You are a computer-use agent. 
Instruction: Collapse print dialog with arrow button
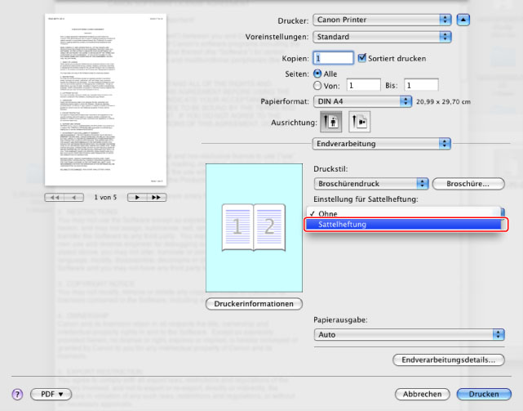[463, 19]
